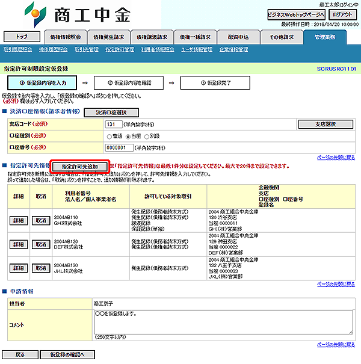Click the 決済口座選択 button
Viewport: 361px width, 364px height.
click(111, 113)
